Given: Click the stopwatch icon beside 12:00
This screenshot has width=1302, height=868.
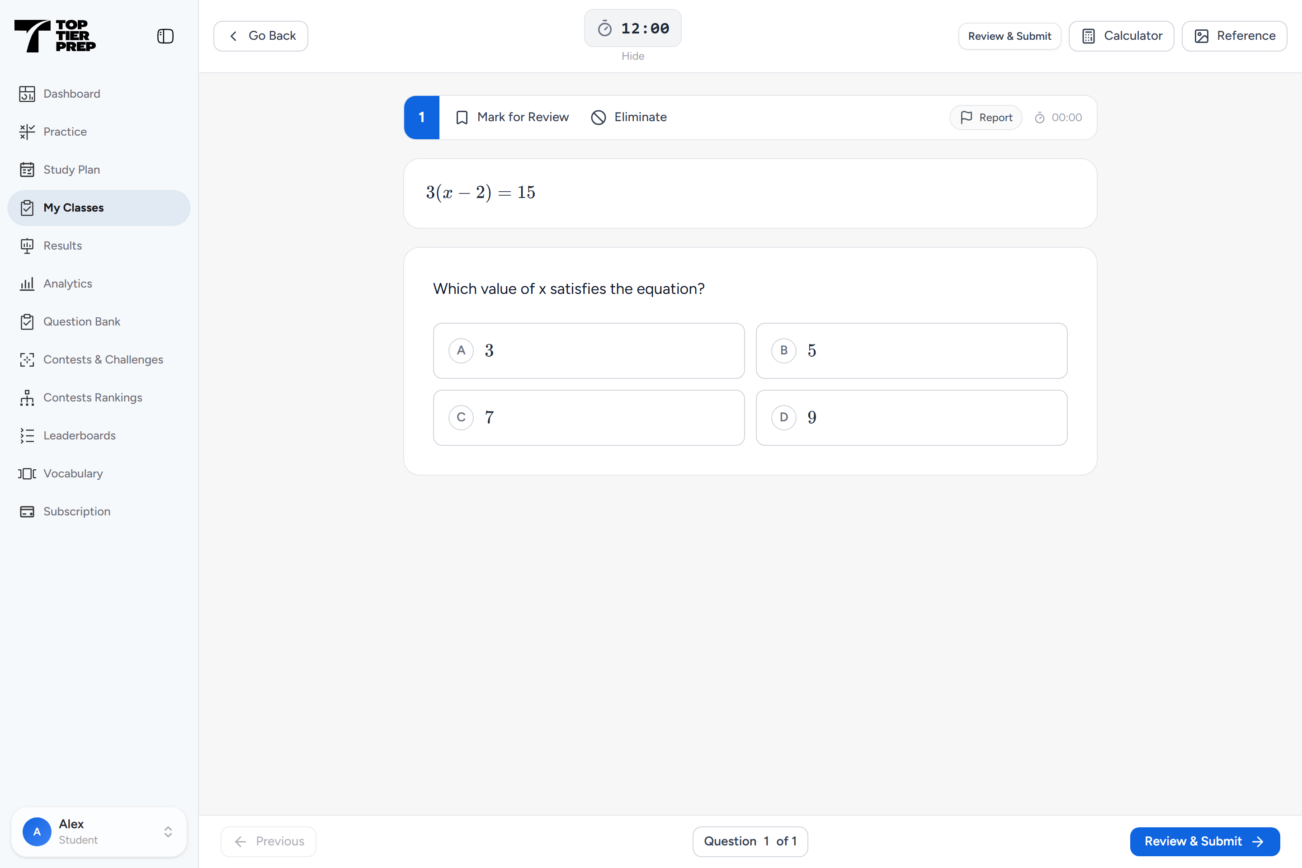Looking at the screenshot, I should 604,28.
